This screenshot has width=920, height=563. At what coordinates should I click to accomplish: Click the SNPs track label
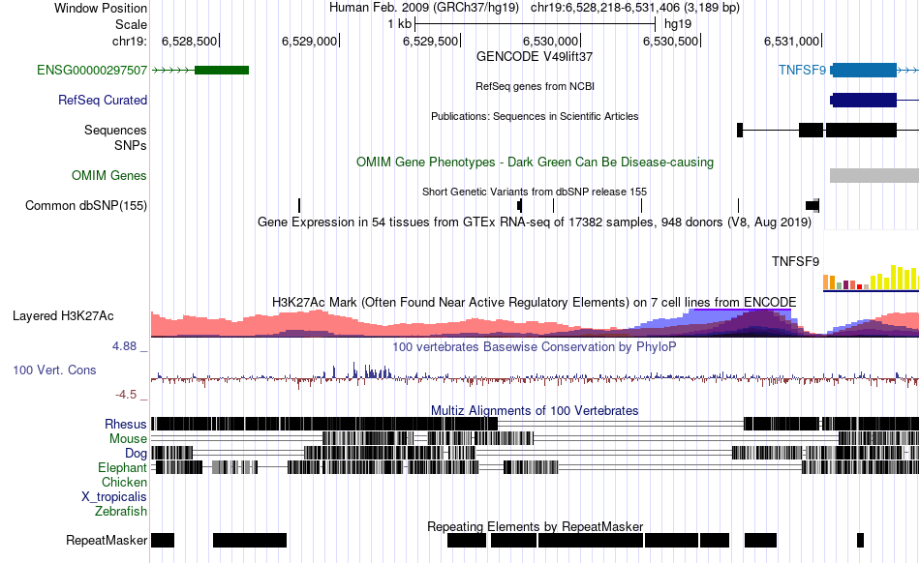coord(131,145)
